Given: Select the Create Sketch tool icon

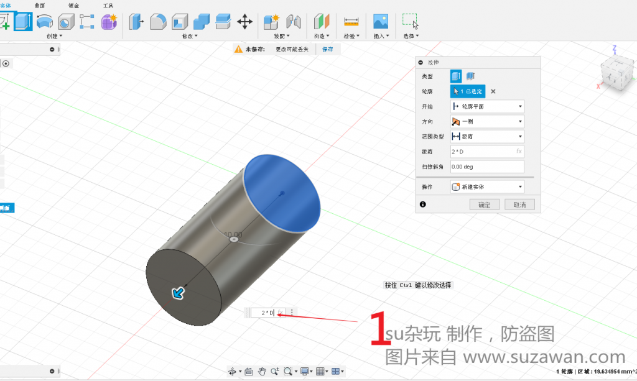Looking at the screenshot, I should click(5, 22).
